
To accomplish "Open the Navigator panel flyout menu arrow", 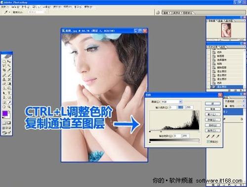I will [244, 21].
